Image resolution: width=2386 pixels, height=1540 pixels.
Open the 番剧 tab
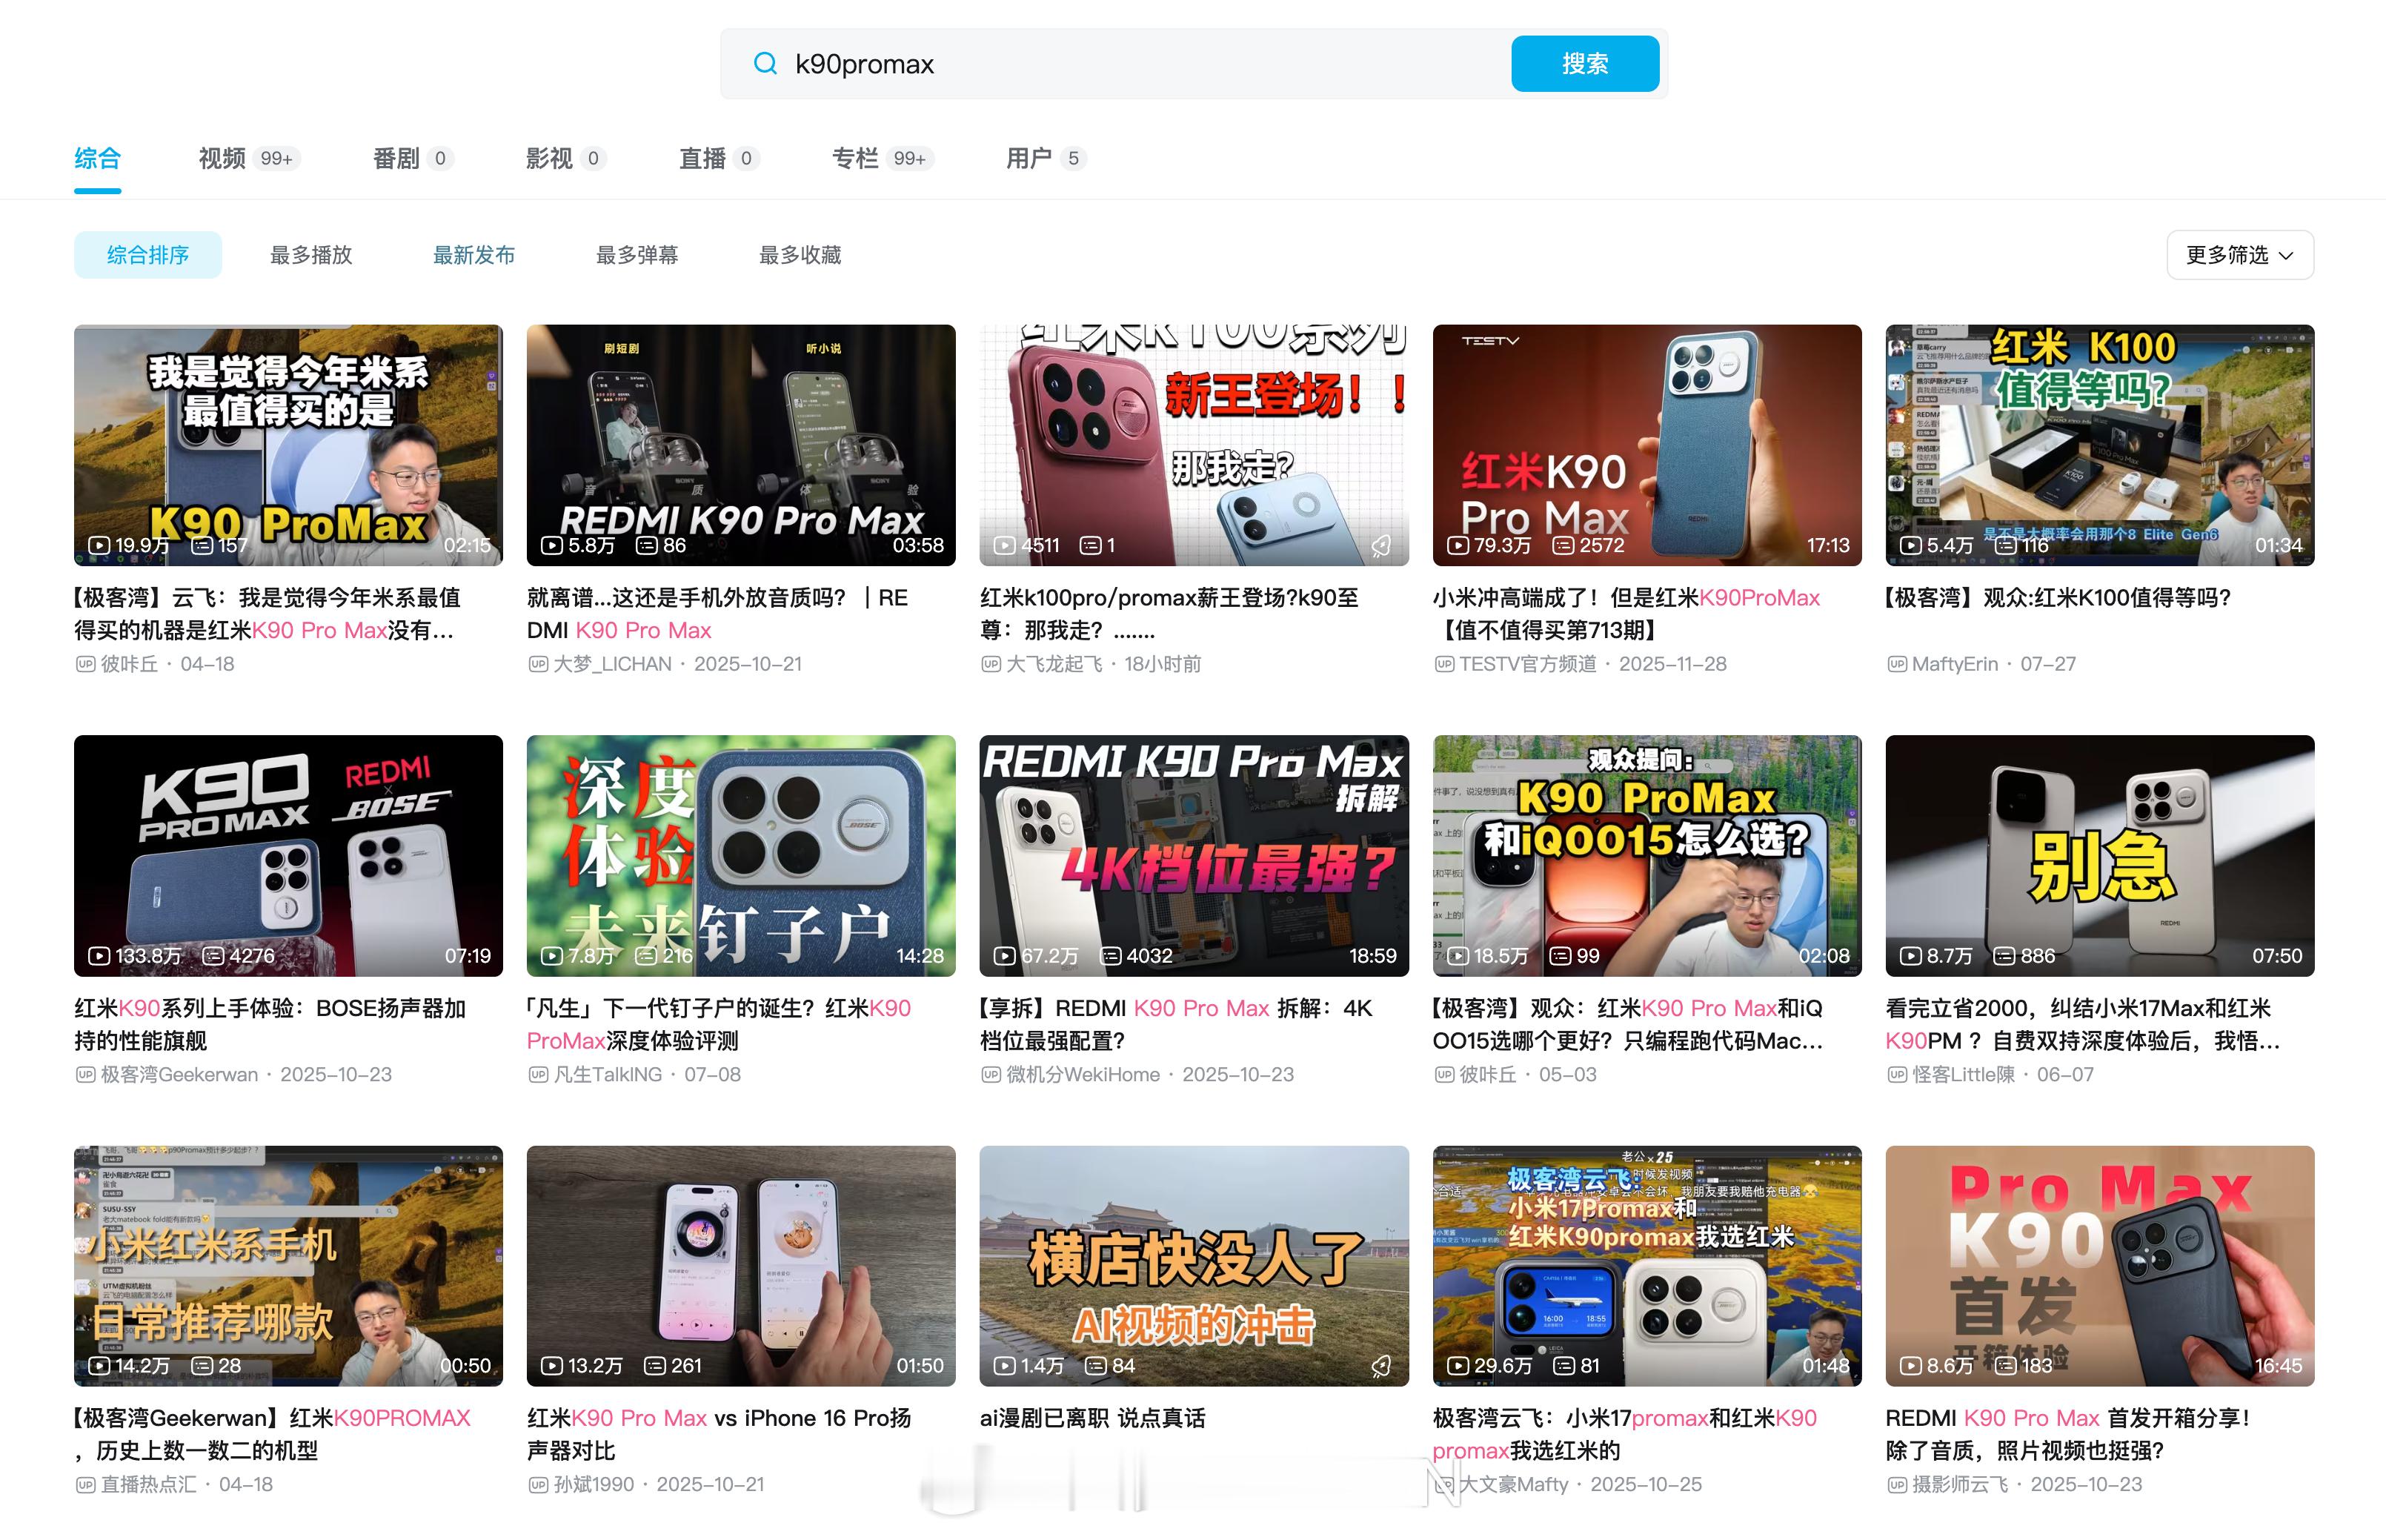413,158
